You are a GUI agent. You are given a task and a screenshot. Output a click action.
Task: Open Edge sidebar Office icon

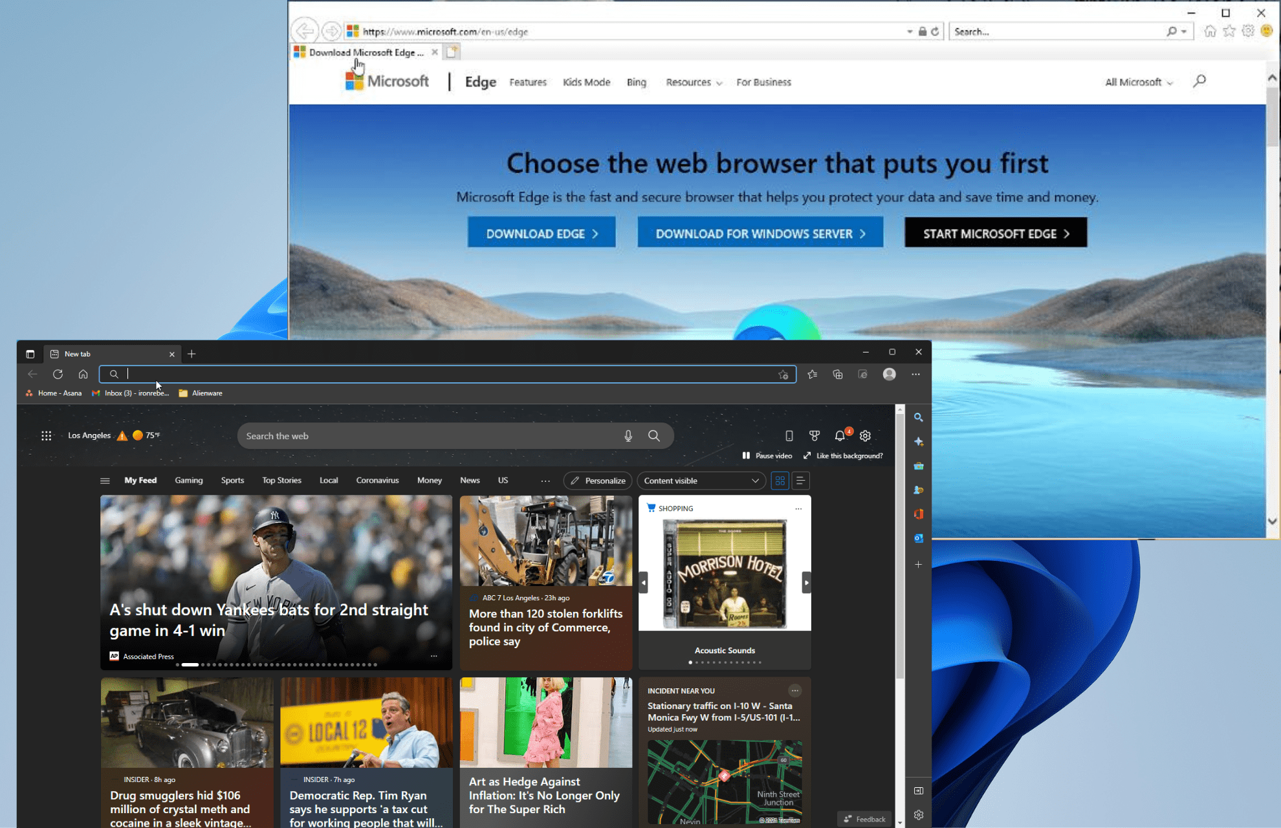tap(918, 514)
